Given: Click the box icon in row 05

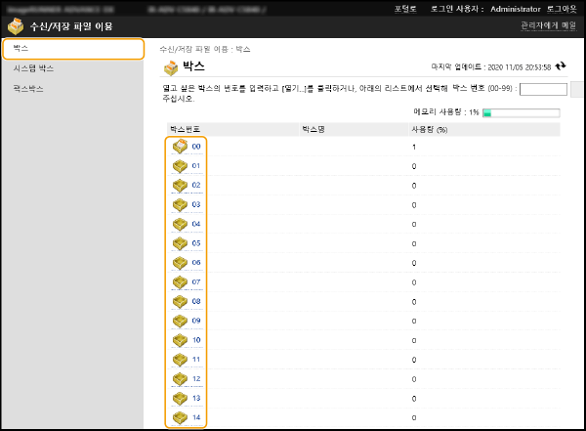Looking at the screenshot, I should point(180,243).
